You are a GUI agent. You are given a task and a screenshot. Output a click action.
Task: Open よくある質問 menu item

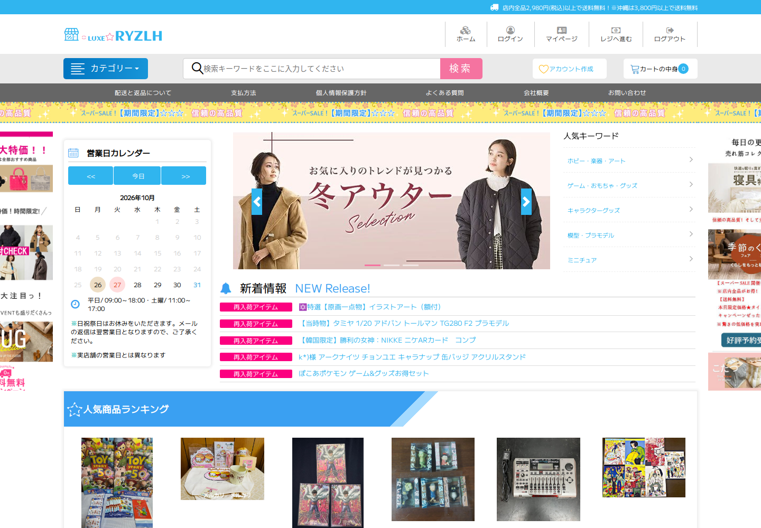point(445,93)
